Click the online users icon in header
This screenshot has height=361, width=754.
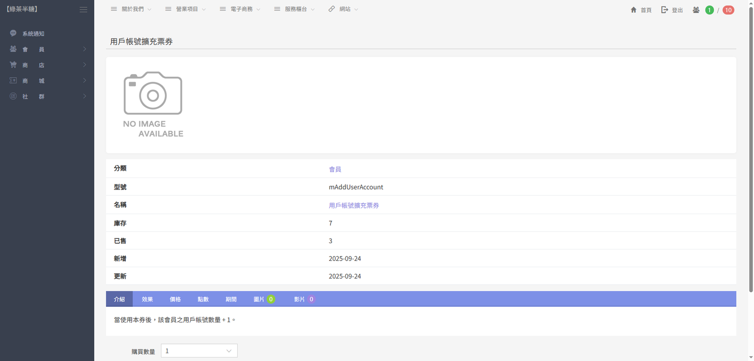(x=696, y=10)
